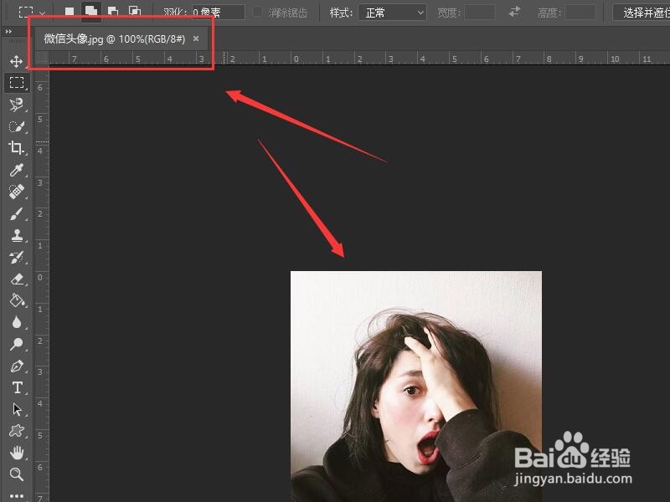The image size is (670, 502).
Task: Select the History Brush tool
Action: pos(16,257)
